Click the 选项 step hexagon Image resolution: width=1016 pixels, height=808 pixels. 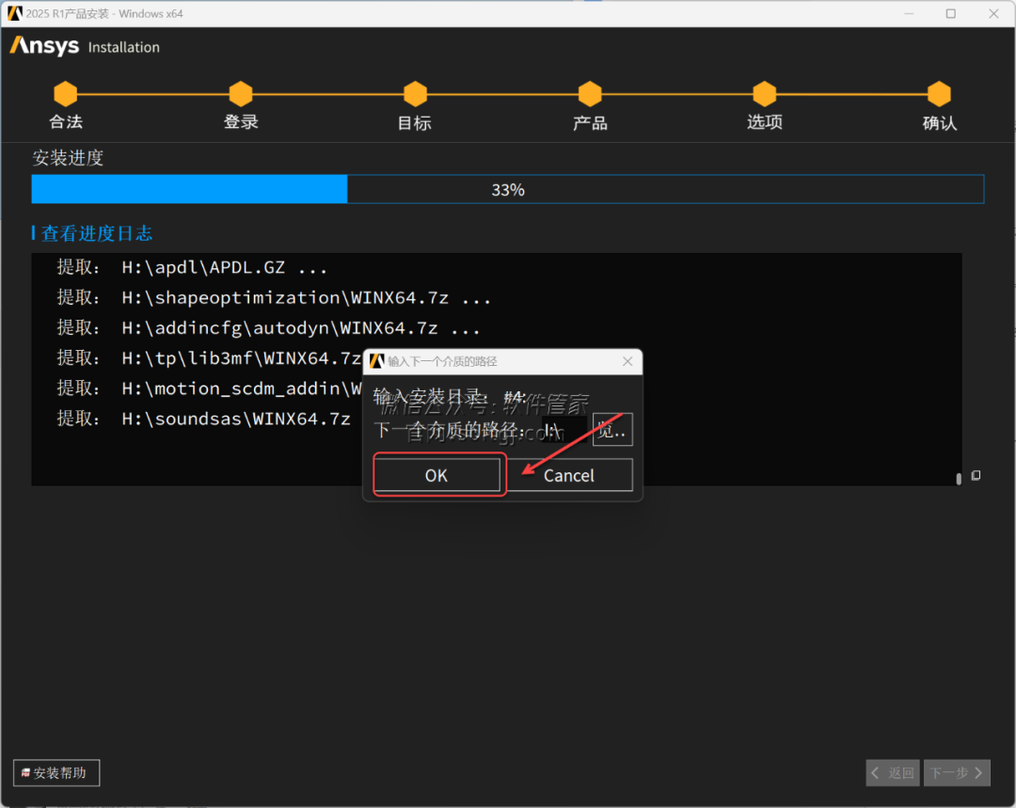(x=765, y=94)
